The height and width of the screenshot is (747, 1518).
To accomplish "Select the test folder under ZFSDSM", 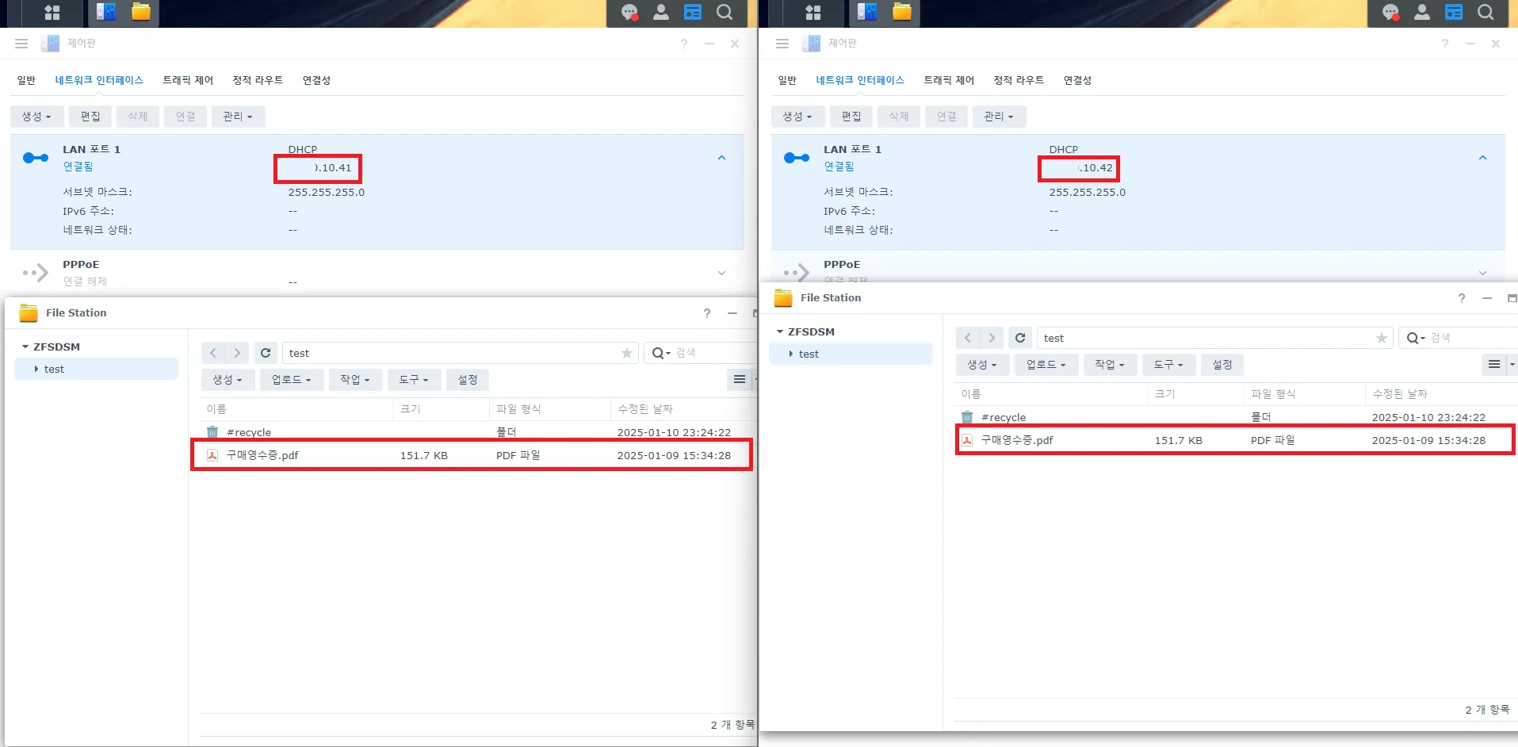I will (x=54, y=368).
